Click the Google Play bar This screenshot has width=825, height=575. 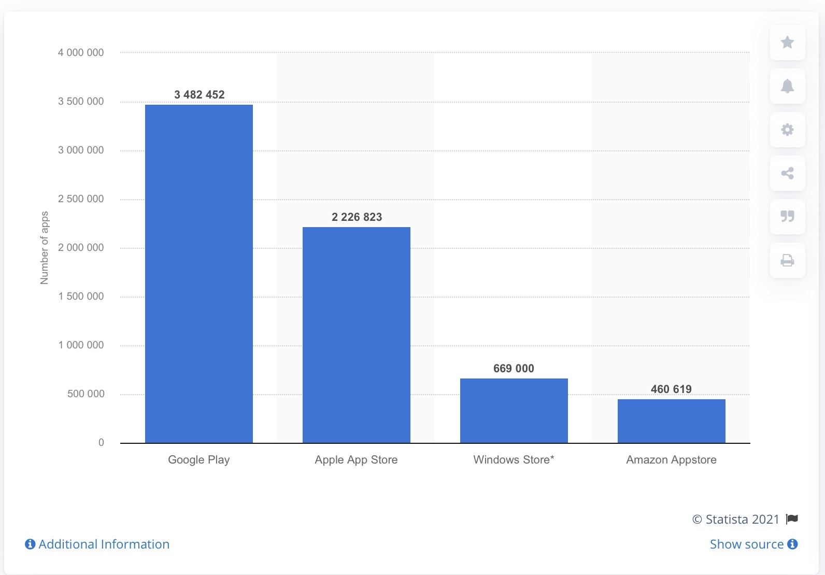point(199,274)
